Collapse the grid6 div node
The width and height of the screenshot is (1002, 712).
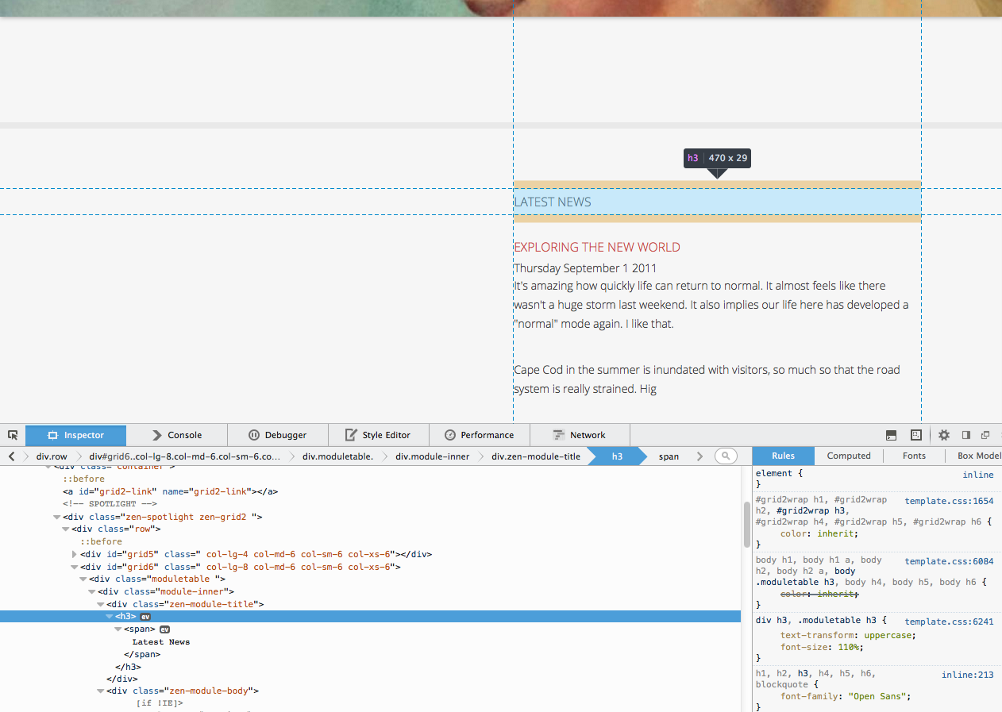pyautogui.click(x=75, y=567)
